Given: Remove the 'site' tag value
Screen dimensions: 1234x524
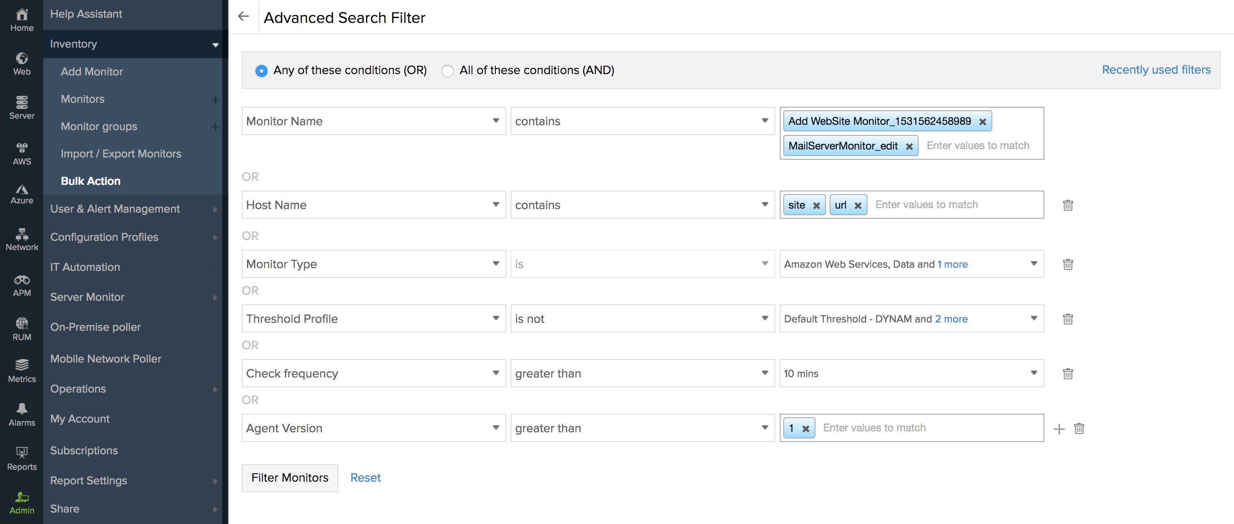Looking at the screenshot, I should click(816, 206).
